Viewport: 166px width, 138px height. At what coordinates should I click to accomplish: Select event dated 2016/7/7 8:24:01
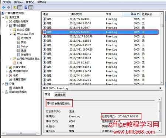pyautogui.click(x=101, y=19)
